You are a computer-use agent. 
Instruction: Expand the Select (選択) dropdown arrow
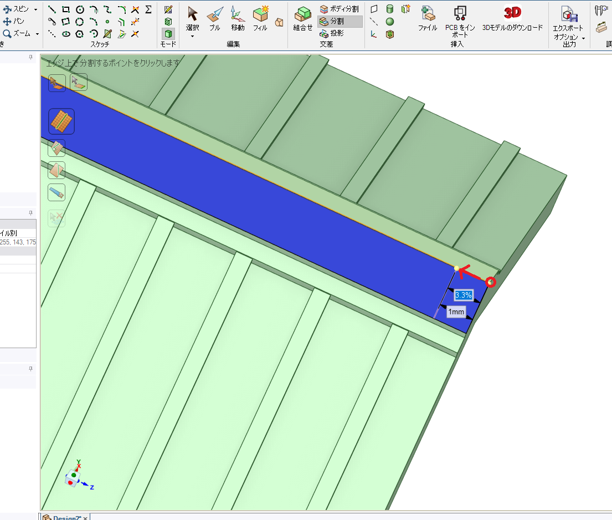(192, 37)
